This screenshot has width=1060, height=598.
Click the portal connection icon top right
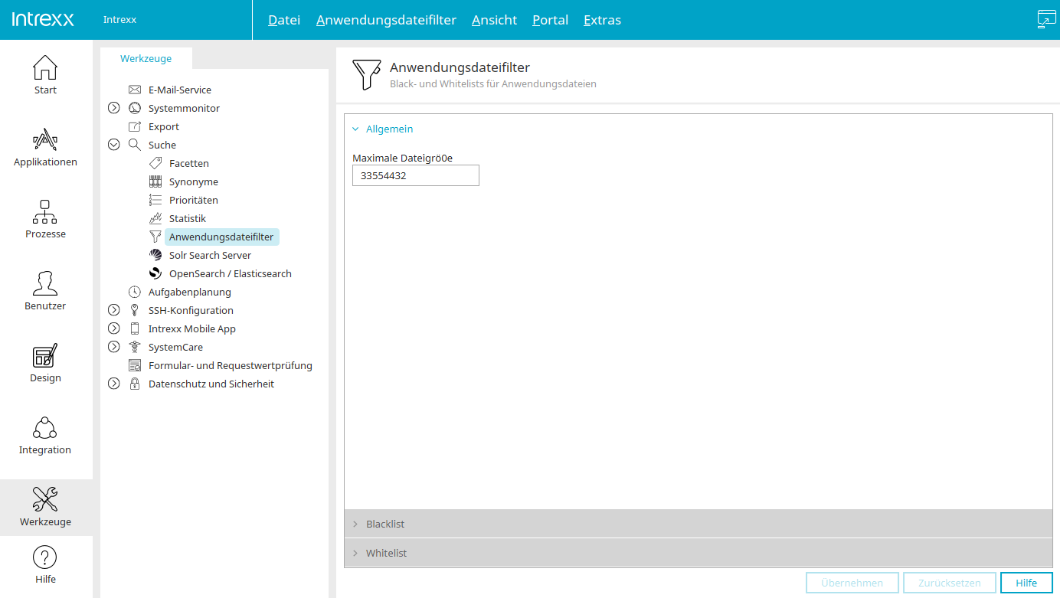1046,19
